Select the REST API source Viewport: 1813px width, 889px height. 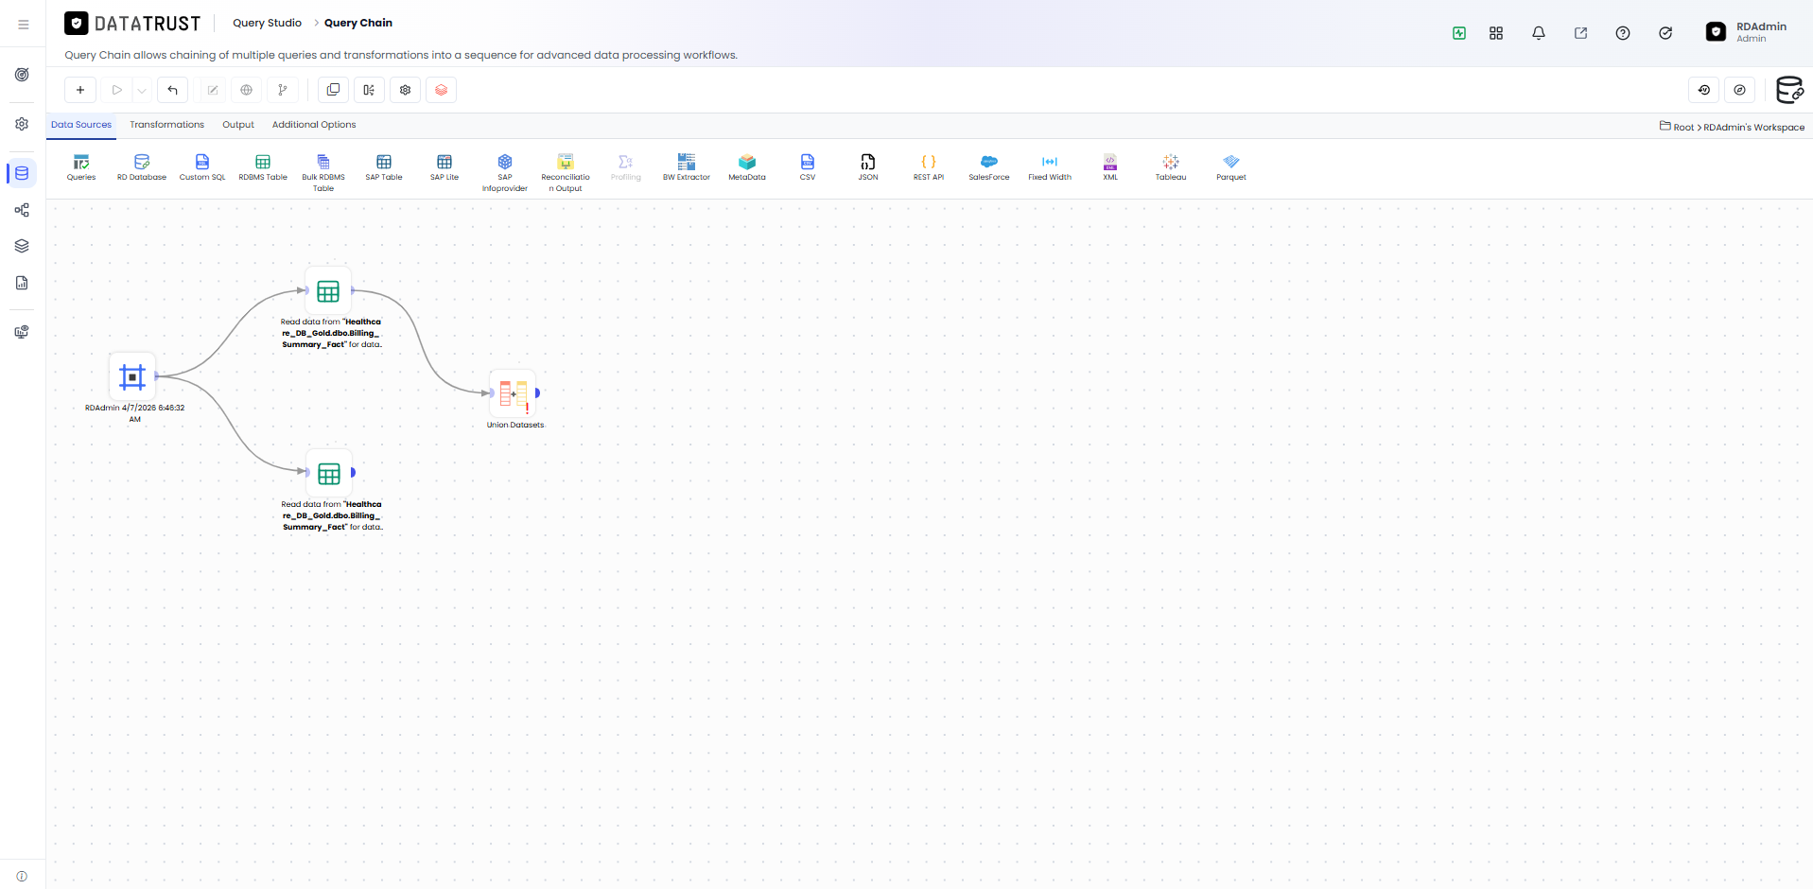click(929, 167)
